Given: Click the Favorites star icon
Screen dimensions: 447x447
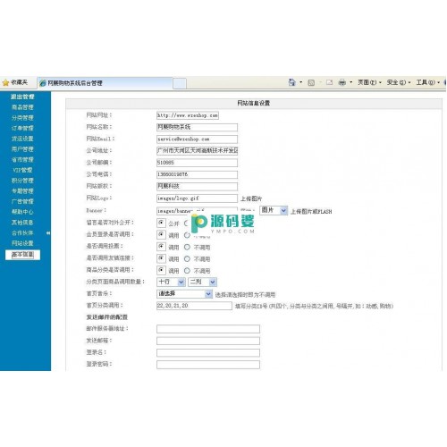Looking at the screenshot, I should (5, 82).
